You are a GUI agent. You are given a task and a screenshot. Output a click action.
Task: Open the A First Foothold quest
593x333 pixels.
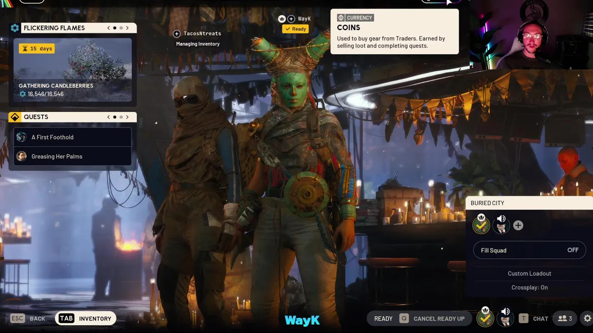point(73,137)
